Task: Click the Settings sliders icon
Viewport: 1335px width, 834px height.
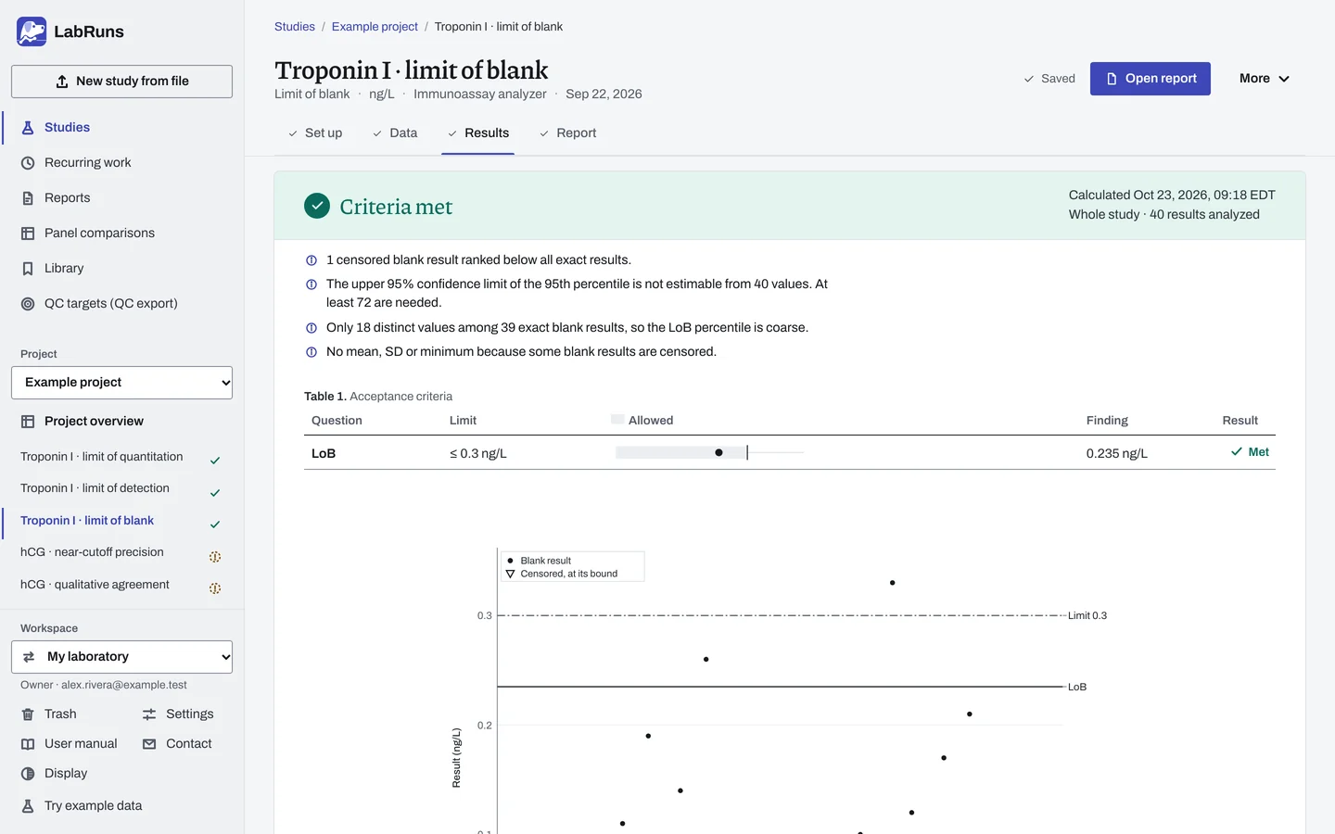Action: [149, 714]
